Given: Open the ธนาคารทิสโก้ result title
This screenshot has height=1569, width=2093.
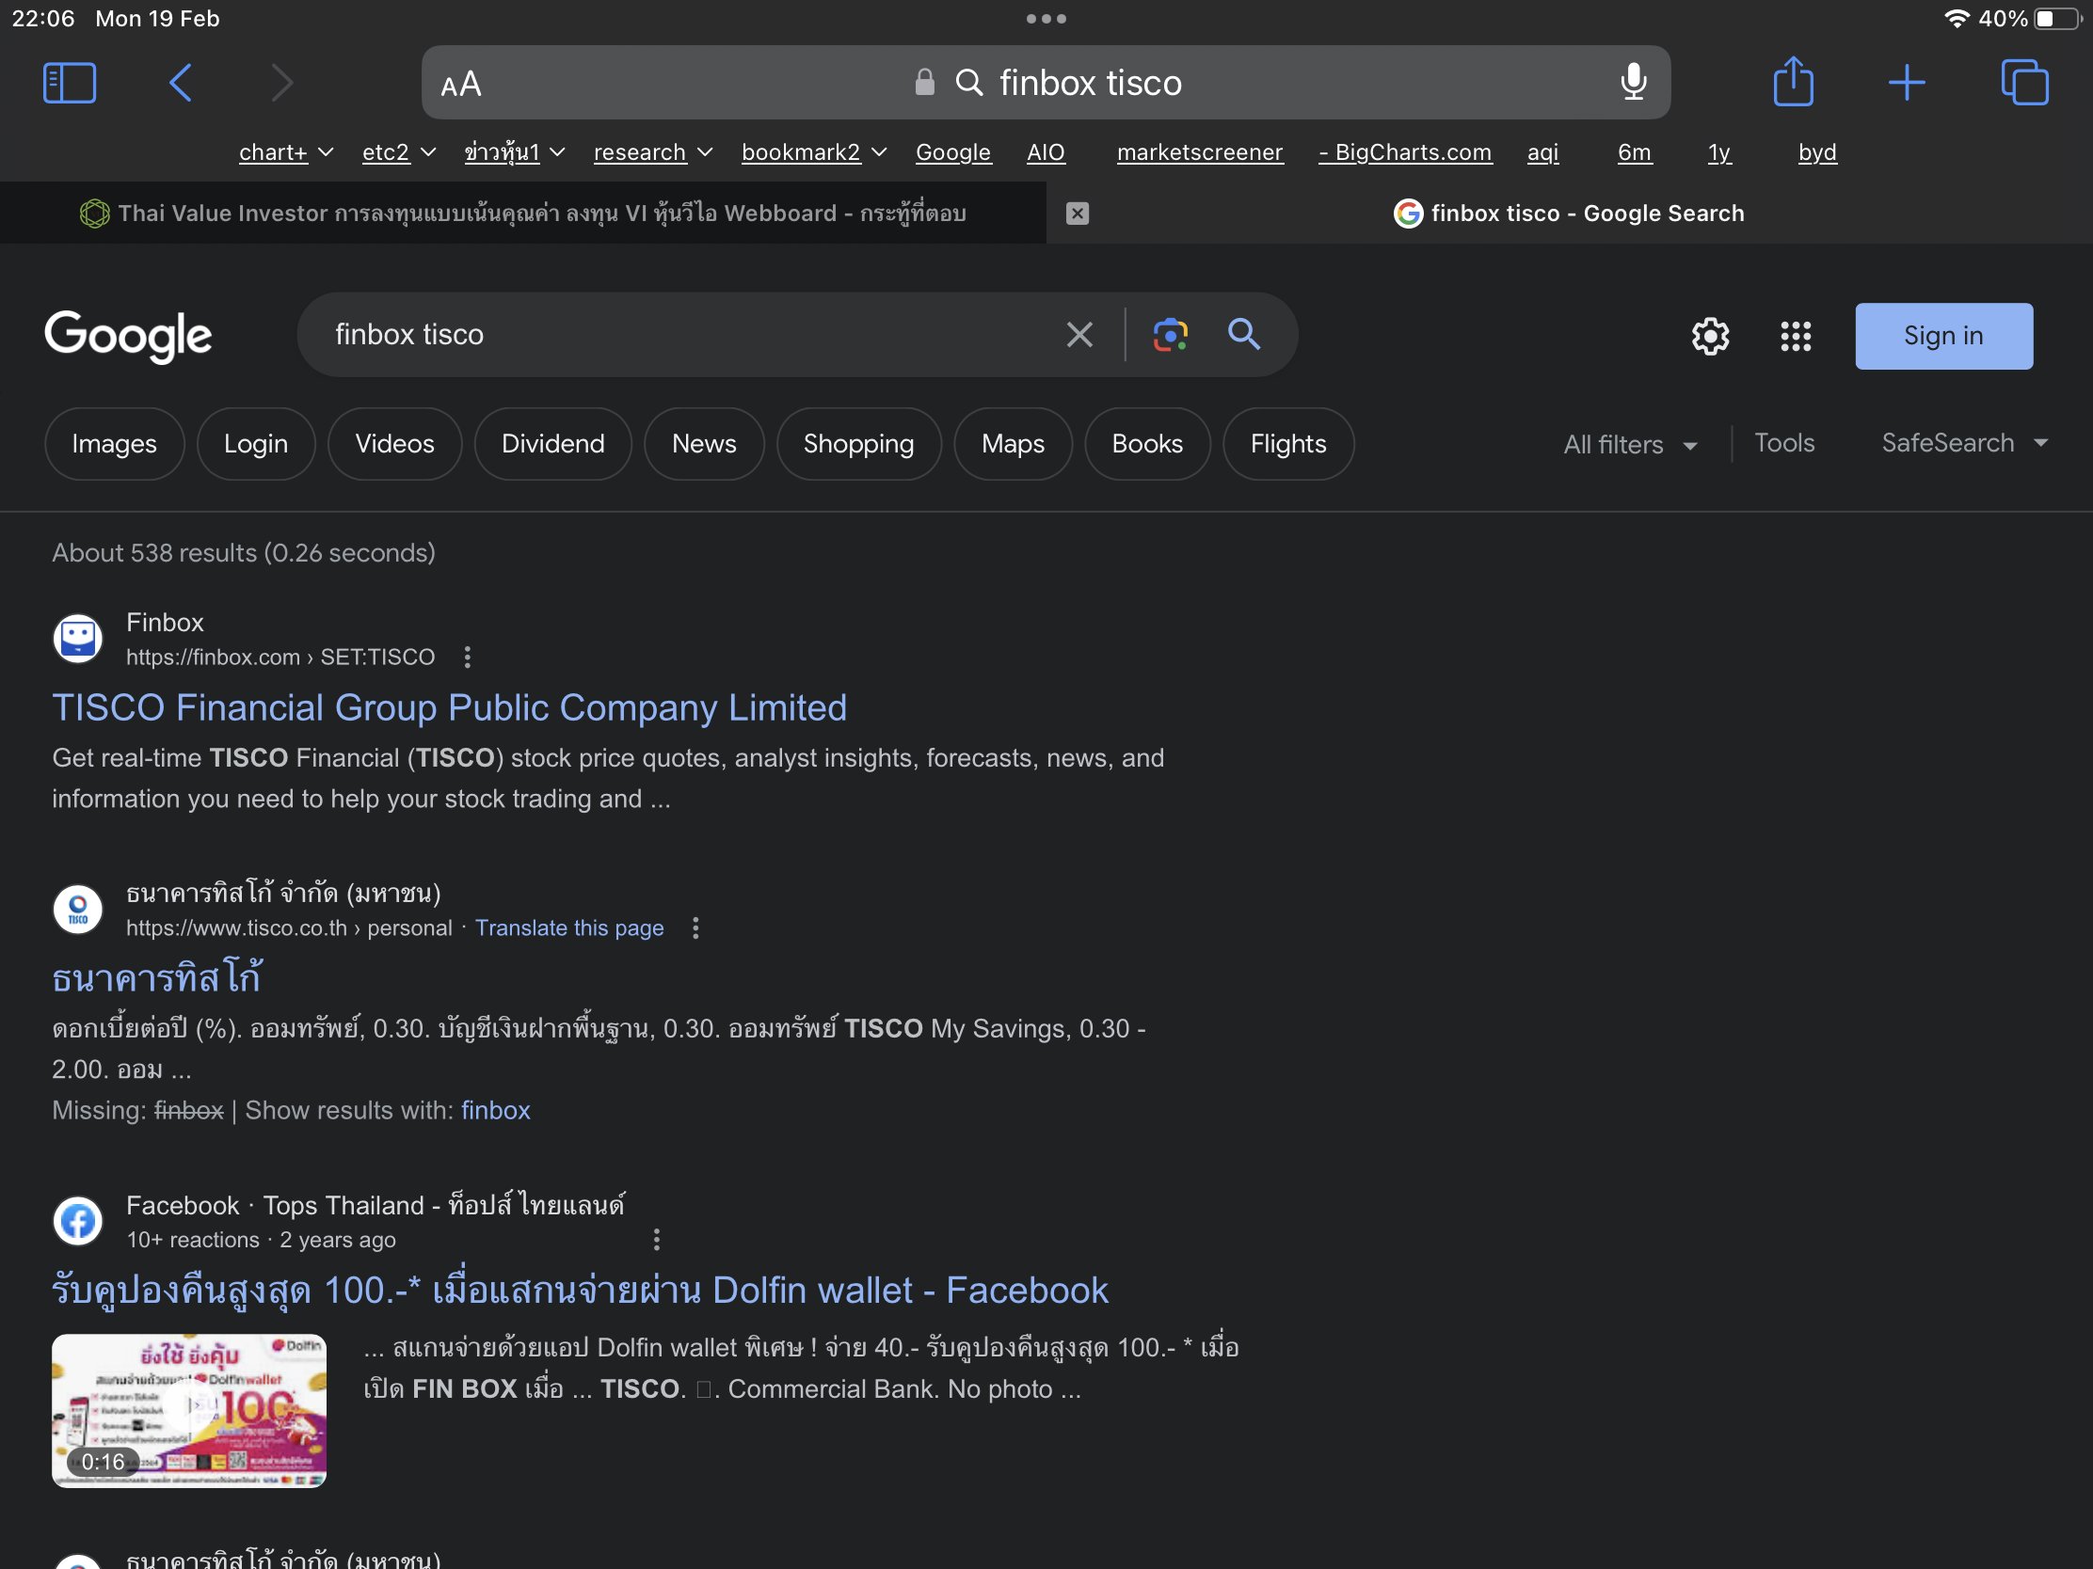Looking at the screenshot, I should pyautogui.click(x=157, y=978).
